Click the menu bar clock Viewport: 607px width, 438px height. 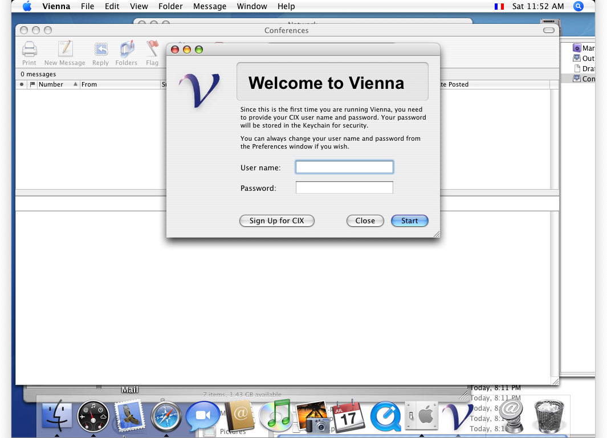pyautogui.click(x=537, y=6)
